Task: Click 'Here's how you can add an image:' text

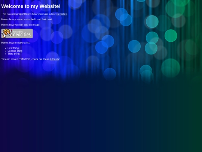Action: point(21,25)
